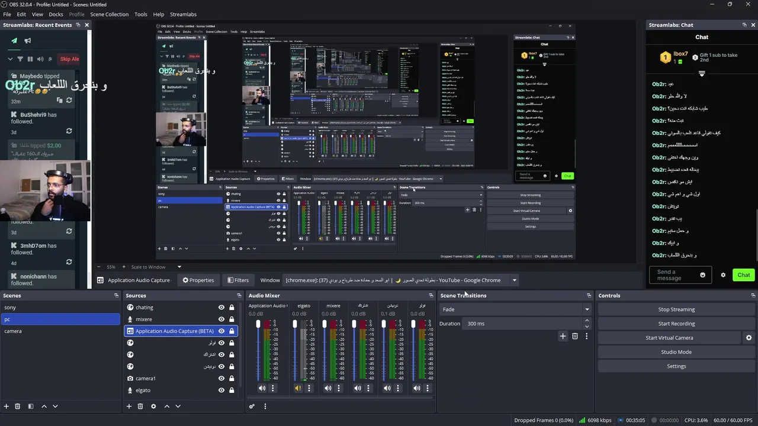The width and height of the screenshot is (758, 426).
Task: Undock the Controls panel
Action: point(753,295)
